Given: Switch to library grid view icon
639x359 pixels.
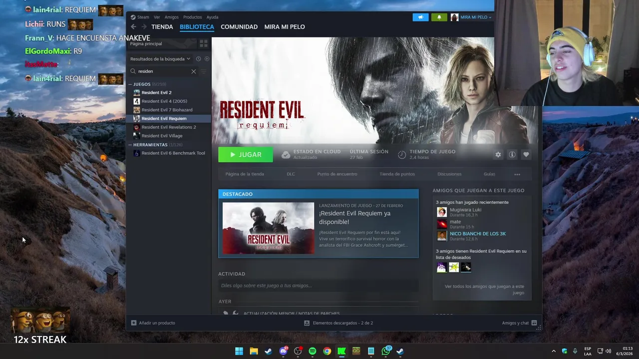Looking at the screenshot, I should click(x=203, y=44).
